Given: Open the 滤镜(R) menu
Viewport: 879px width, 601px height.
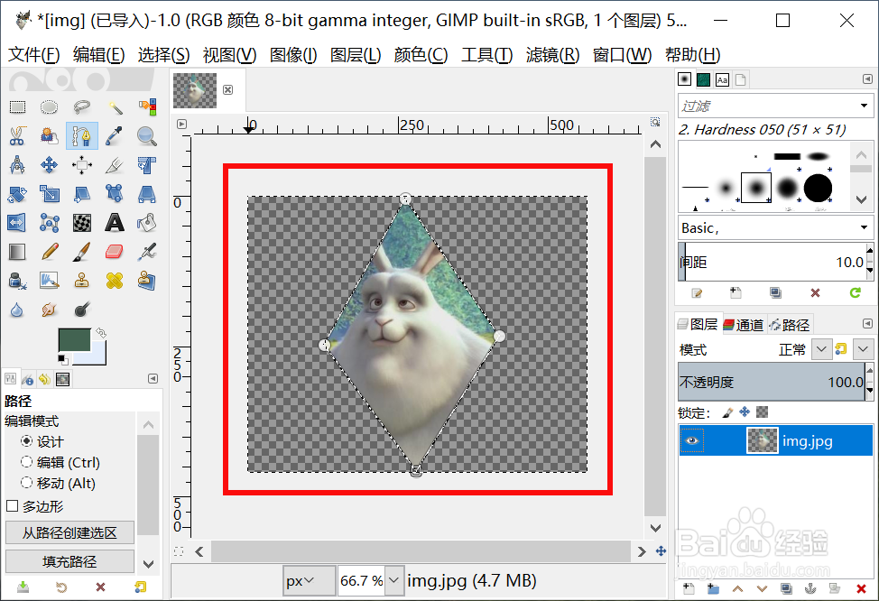Looking at the screenshot, I should [552, 54].
